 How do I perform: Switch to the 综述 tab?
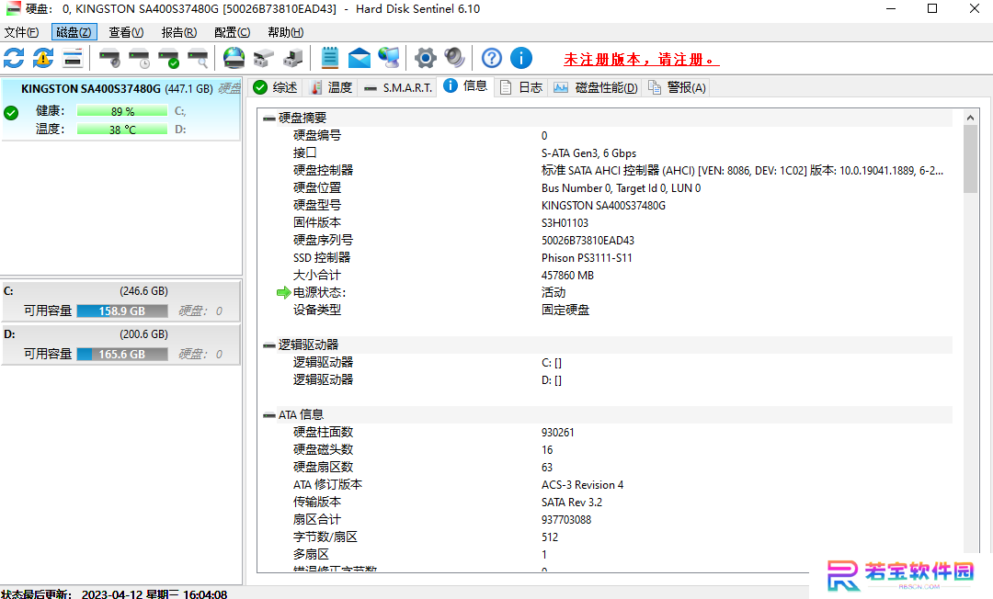(x=276, y=87)
